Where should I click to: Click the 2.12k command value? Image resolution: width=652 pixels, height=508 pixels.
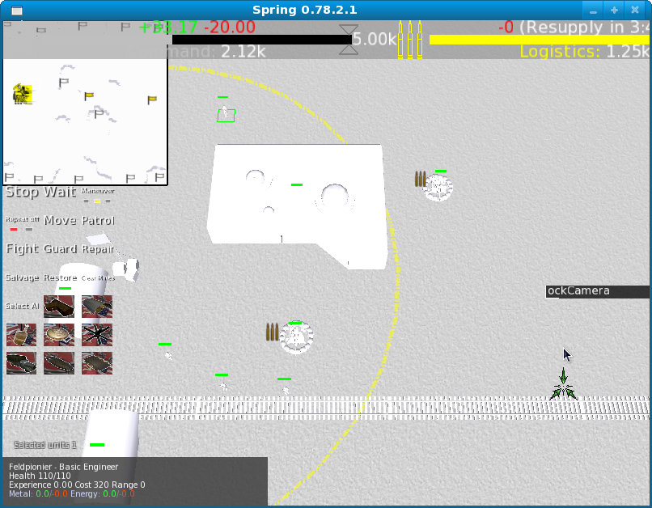click(243, 52)
